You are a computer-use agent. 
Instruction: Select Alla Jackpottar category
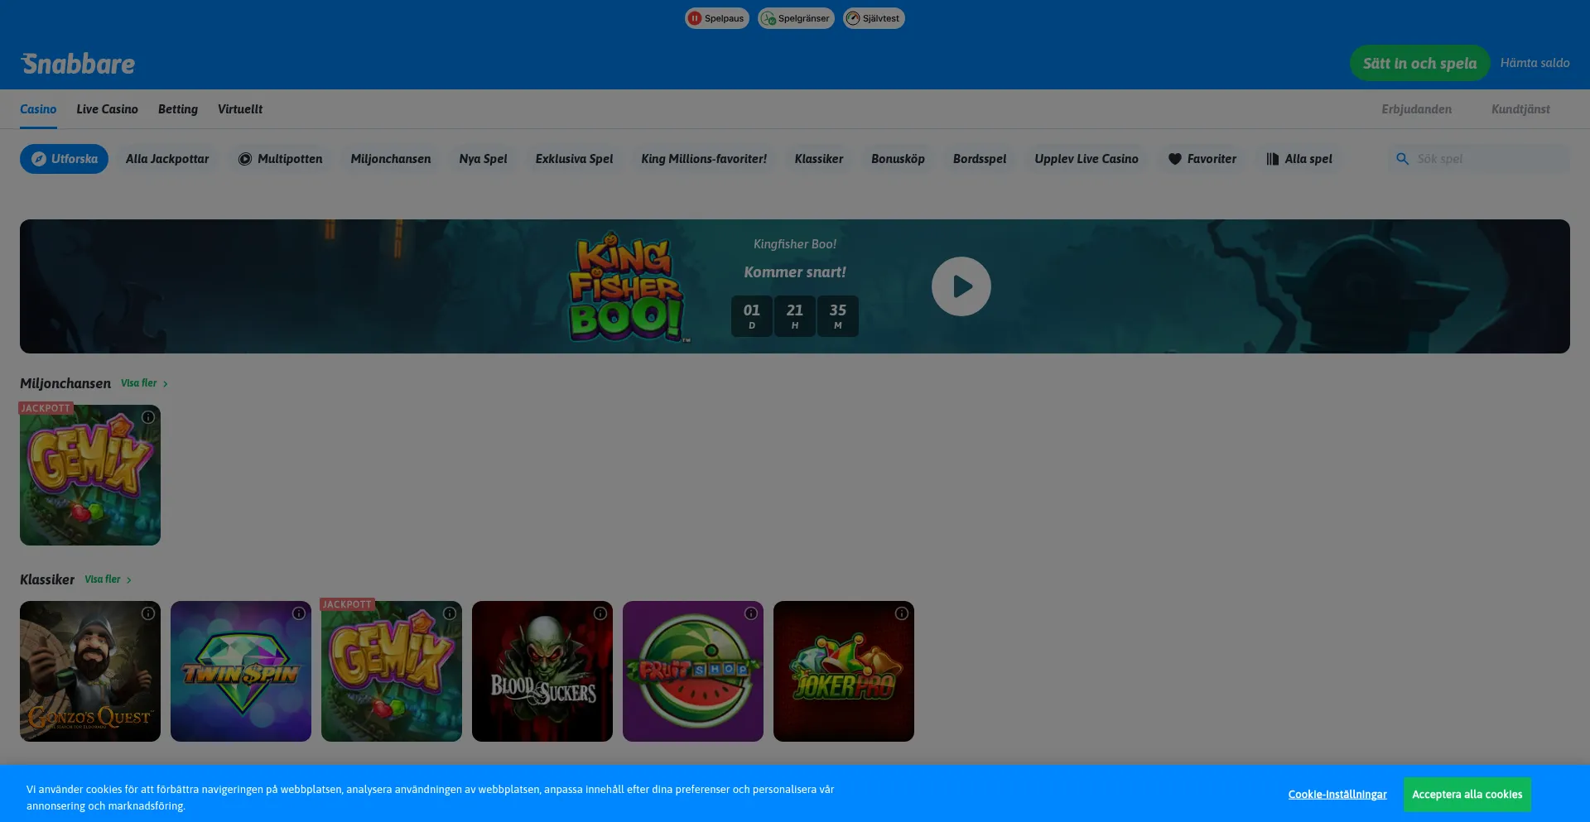click(x=167, y=159)
